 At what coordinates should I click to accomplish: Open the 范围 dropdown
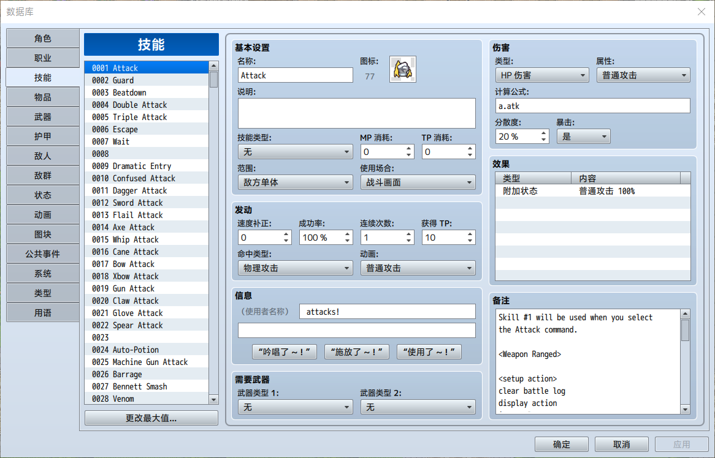point(295,182)
